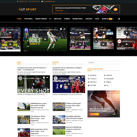This screenshot has width=137, height=137.
Task: Click Share arrow on Brooks Koepka video
Action: tap(47, 78)
